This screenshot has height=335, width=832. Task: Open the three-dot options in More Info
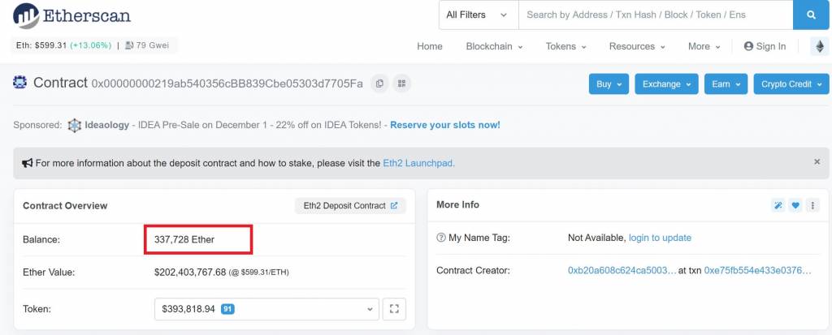tap(812, 205)
